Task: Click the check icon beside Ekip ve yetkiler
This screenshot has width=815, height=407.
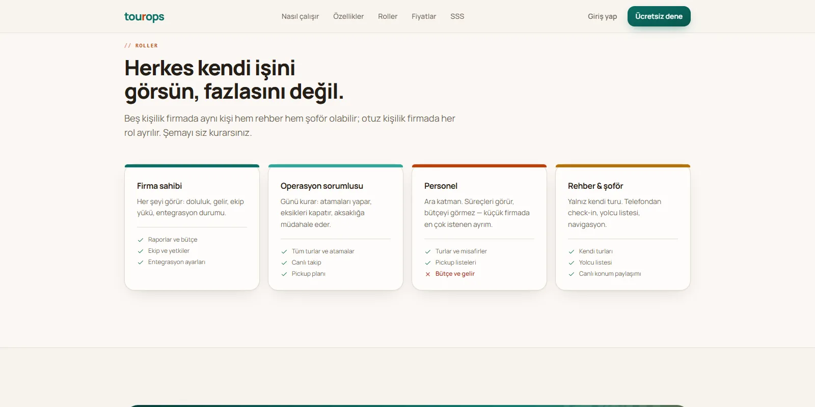Action: [x=141, y=251]
